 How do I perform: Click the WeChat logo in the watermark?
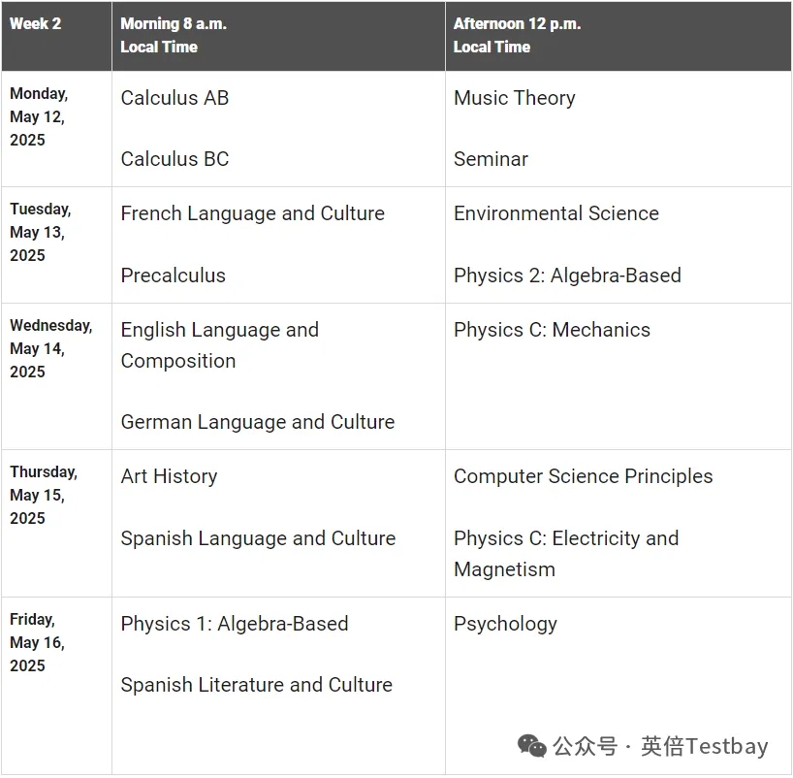coord(532,745)
